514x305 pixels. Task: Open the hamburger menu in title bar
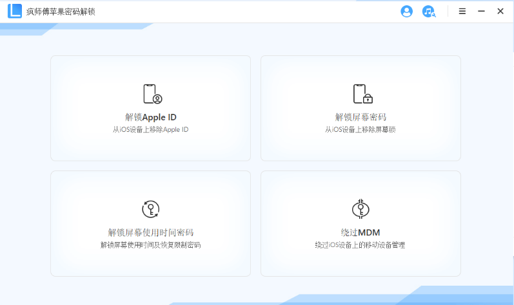coord(462,12)
